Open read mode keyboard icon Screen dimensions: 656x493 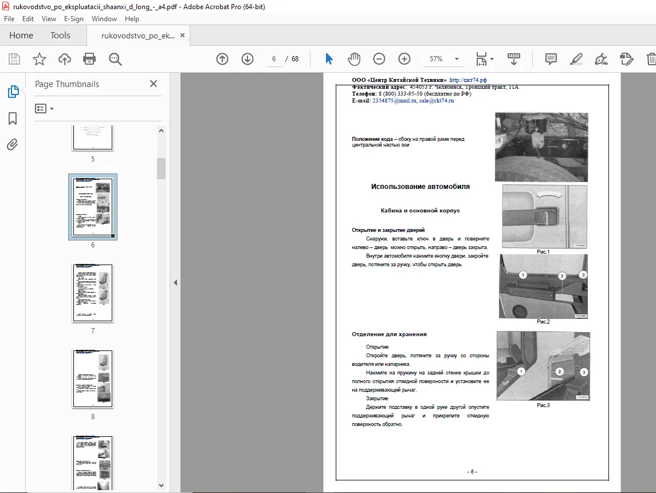coord(514,59)
